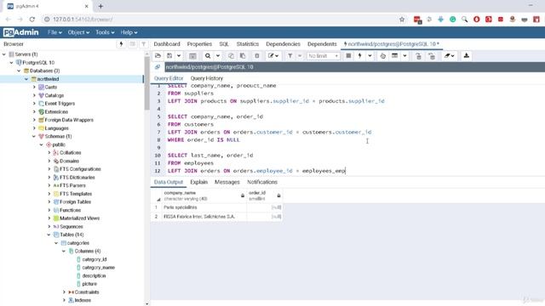Click the Explain Analyze table icon
The image size is (545, 306).
click(395, 56)
